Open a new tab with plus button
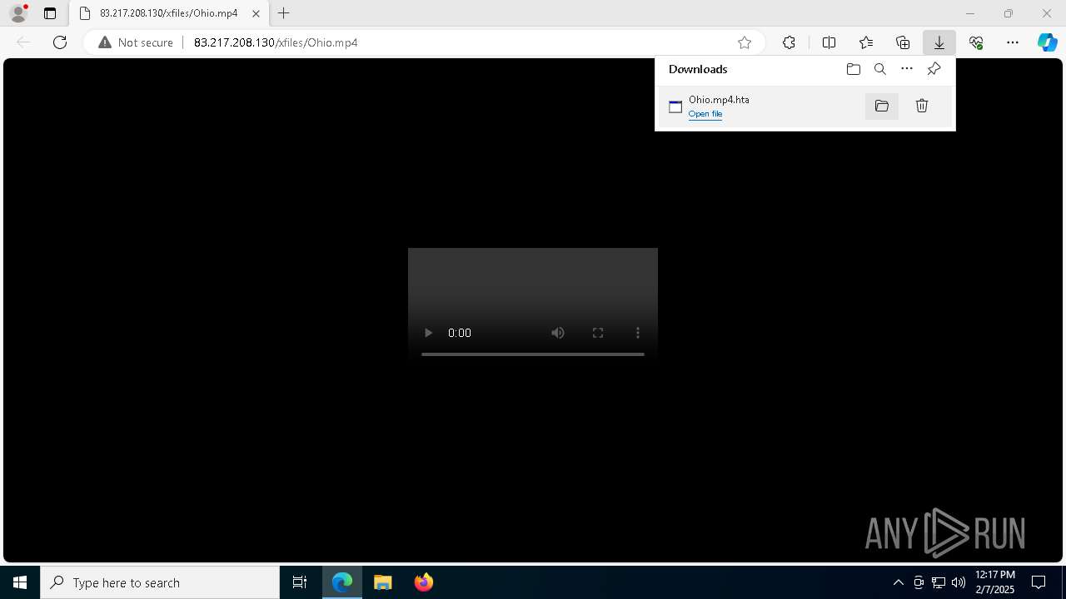This screenshot has width=1066, height=599. click(x=284, y=13)
